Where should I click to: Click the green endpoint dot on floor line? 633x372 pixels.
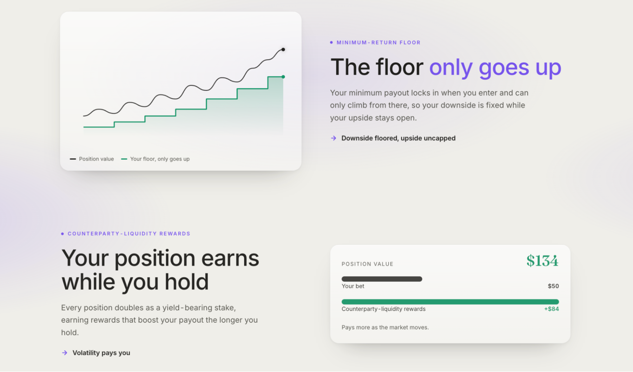[283, 77]
